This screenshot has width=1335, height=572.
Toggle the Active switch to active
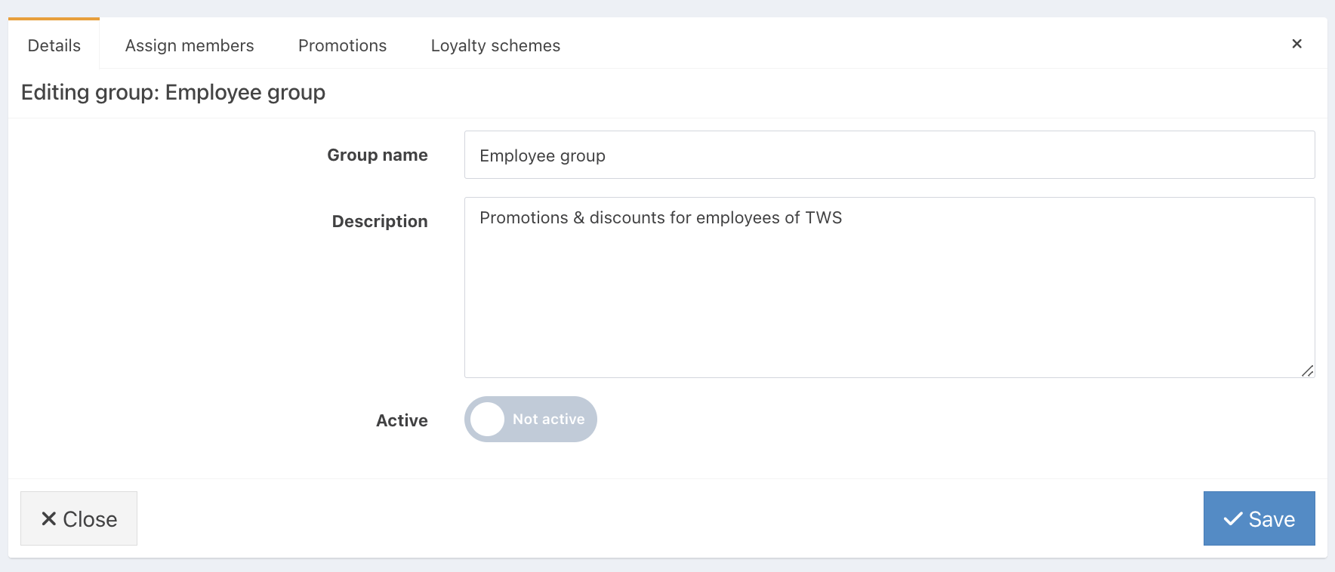pos(530,419)
